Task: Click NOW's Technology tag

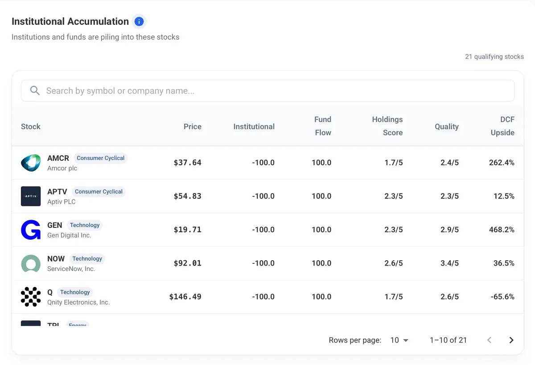Action: click(x=87, y=258)
